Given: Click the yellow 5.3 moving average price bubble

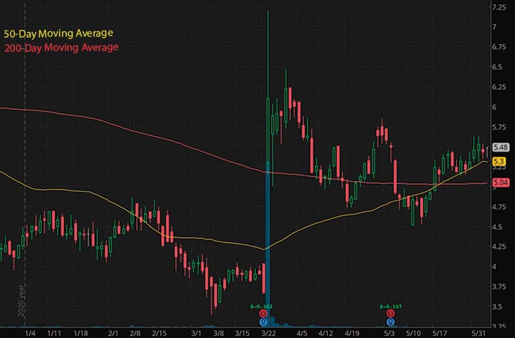Looking at the screenshot, I should point(499,162).
